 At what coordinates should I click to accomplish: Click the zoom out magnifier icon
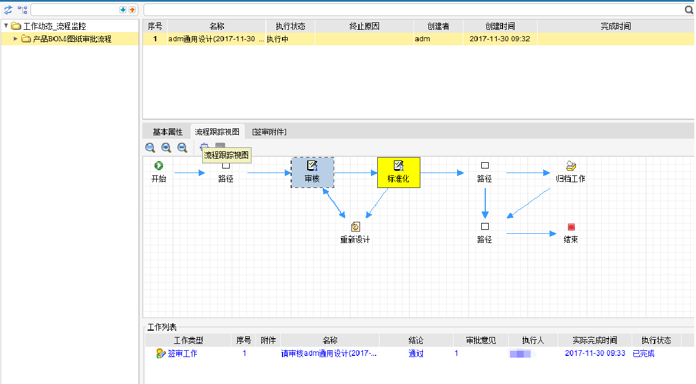pos(182,148)
